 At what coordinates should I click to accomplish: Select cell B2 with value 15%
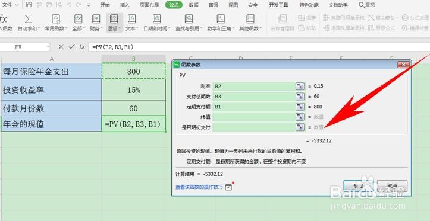tap(134, 90)
